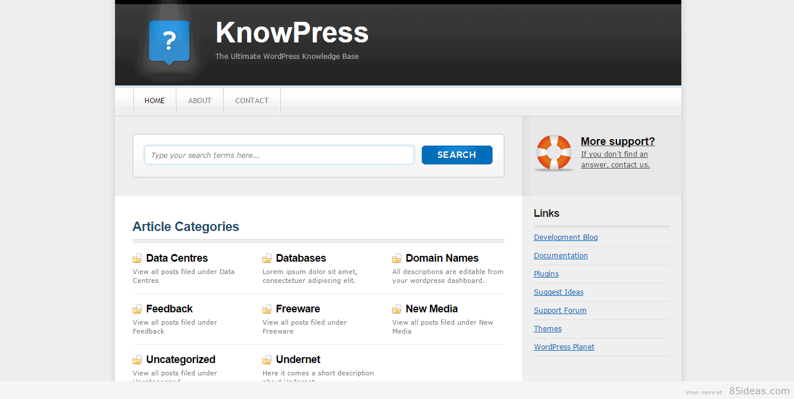Open the Data Centres category
Image resolution: width=794 pixels, height=399 pixels.
point(177,258)
